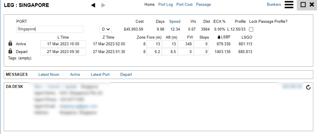Image resolution: width=317 pixels, height=134 pixels.
Task: Show the Latest Noon message
Action: (49, 74)
